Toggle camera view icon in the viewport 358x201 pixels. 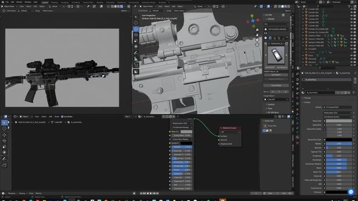coord(257,40)
